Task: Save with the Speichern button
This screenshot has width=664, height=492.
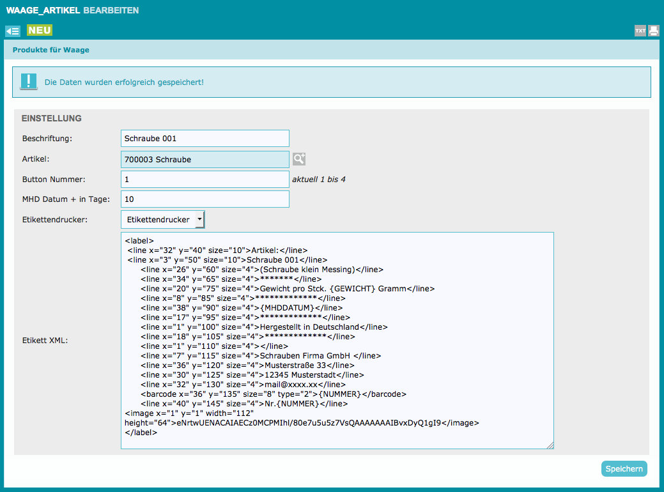Action: click(624, 469)
